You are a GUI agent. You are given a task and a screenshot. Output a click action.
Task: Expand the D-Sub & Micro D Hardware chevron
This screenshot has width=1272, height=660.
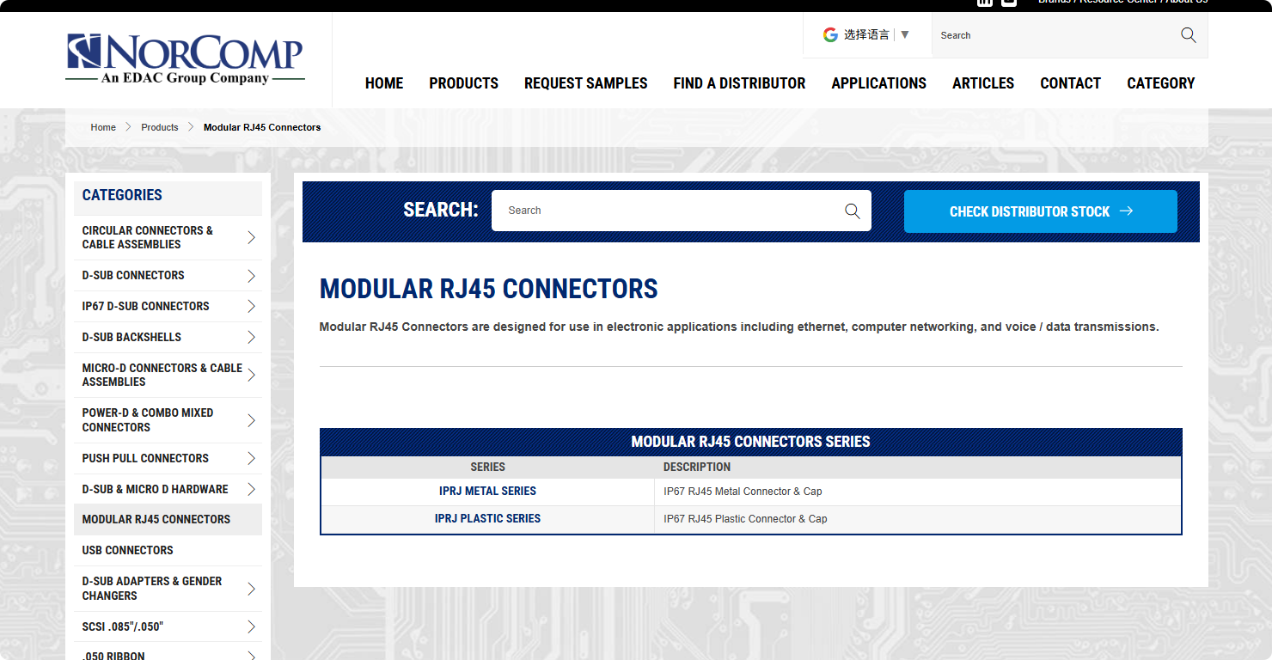point(251,489)
